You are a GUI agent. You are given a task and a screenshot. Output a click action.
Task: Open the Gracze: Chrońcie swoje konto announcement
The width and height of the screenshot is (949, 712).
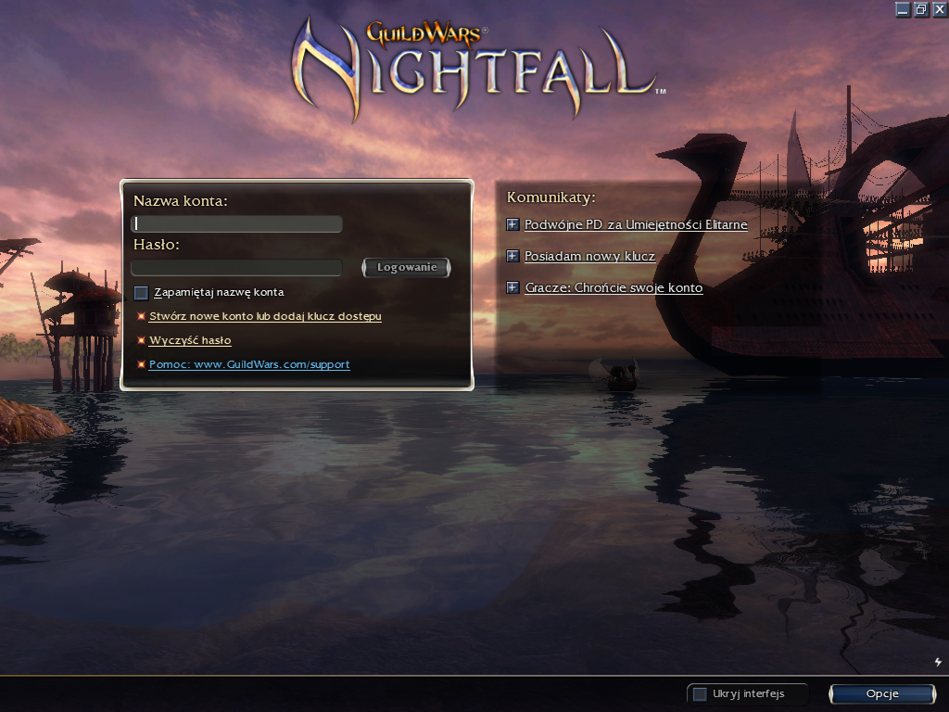[x=614, y=287]
